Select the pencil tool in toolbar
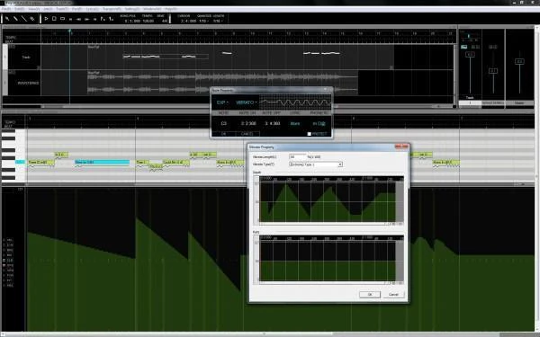Screen dimensions: 540x337 [x=15, y=19]
